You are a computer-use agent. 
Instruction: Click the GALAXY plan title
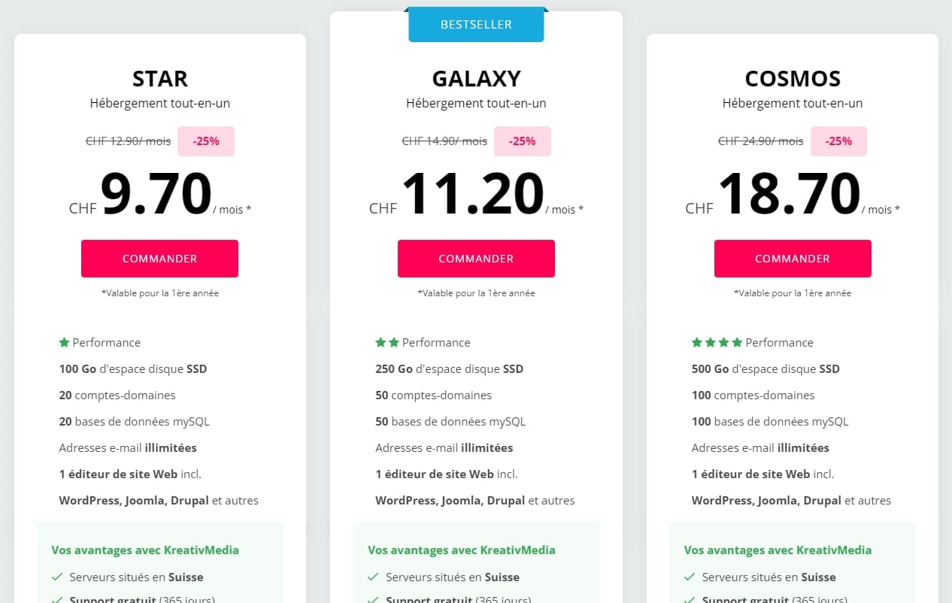click(476, 78)
